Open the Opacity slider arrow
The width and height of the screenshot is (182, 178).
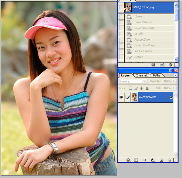click(x=174, y=81)
